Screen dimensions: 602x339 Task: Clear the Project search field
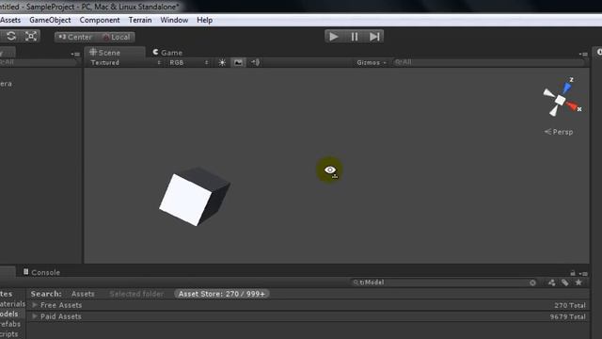coord(532,282)
